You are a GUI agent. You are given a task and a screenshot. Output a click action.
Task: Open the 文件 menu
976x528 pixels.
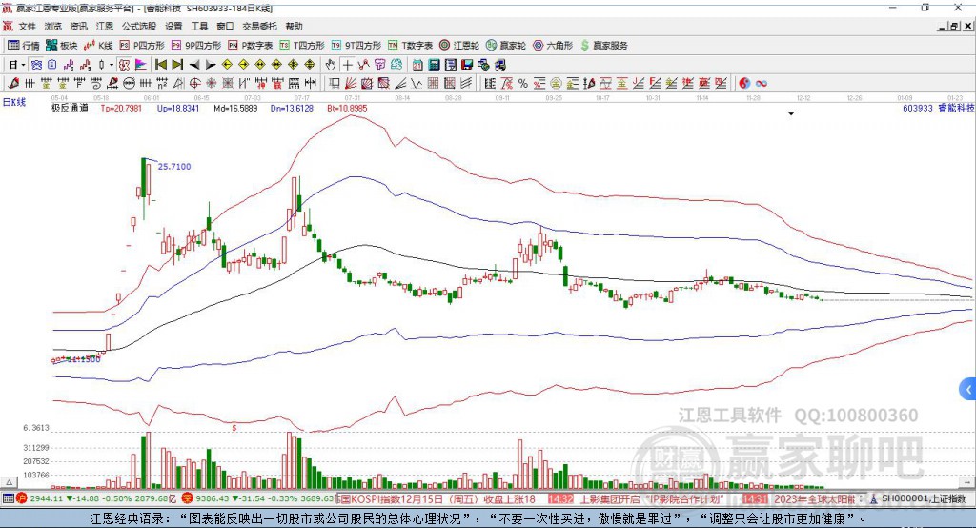point(28,26)
